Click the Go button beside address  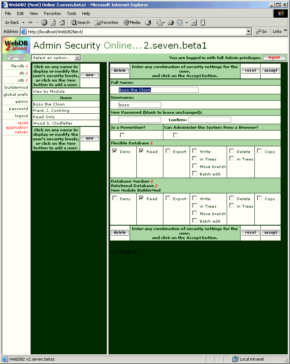coord(262,31)
